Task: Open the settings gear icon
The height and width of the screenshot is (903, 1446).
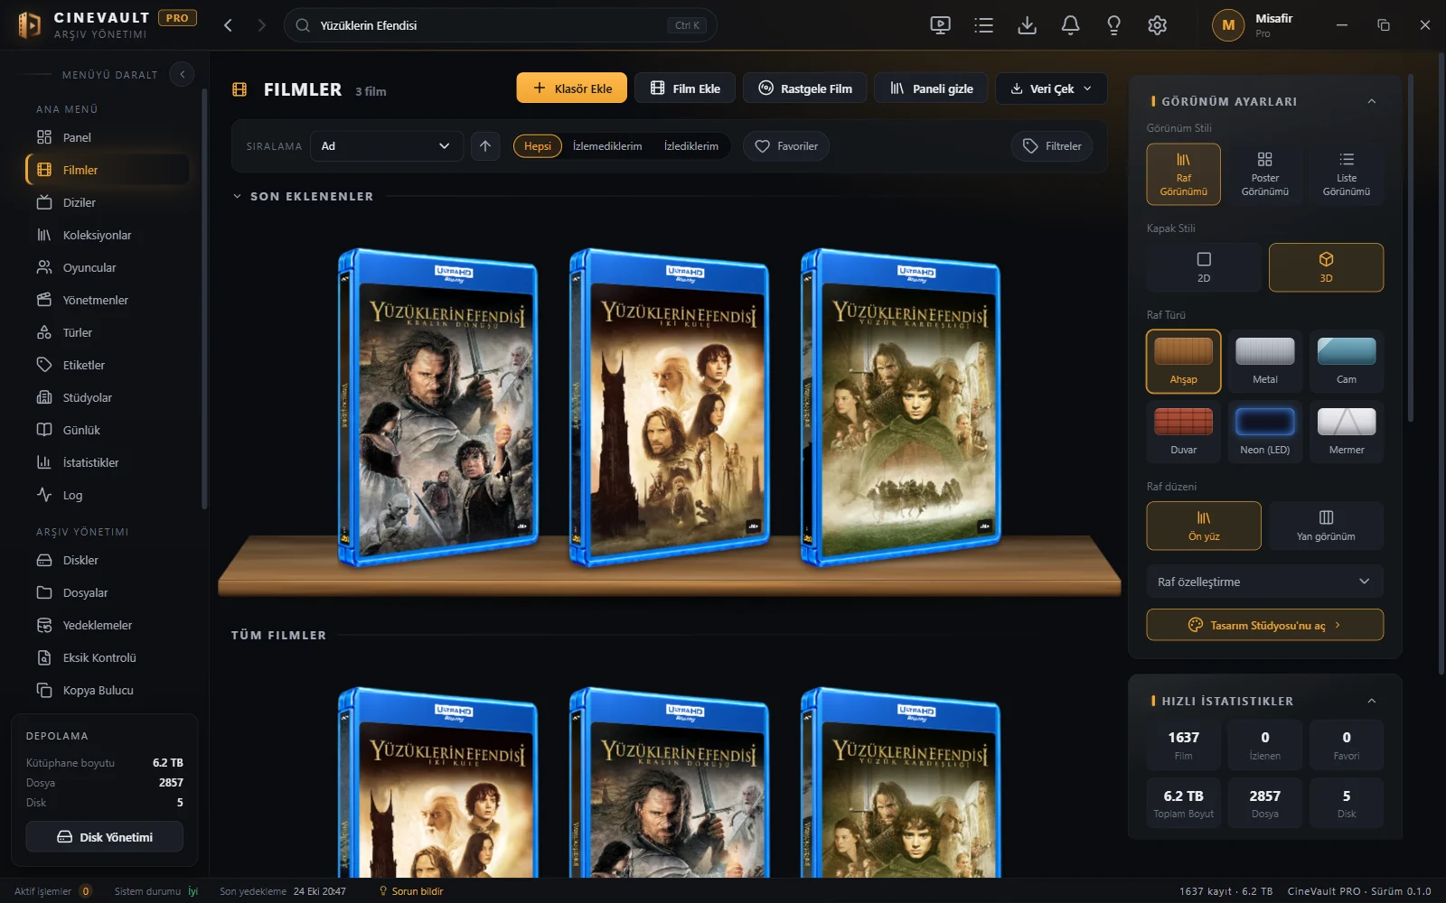Action: pyautogui.click(x=1157, y=25)
